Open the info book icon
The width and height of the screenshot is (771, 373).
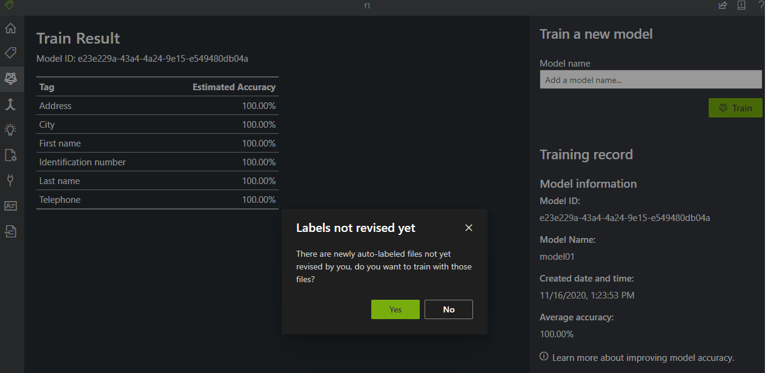741,5
